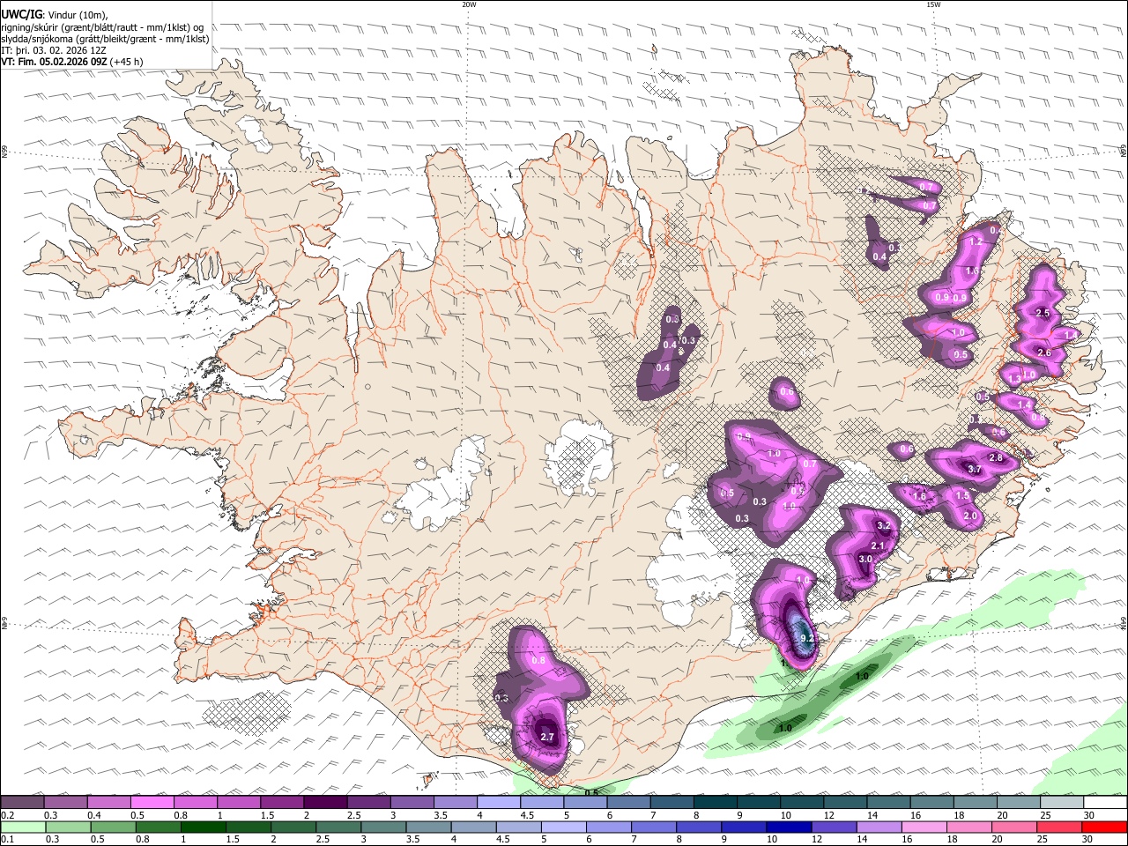This screenshot has height=846, width=1128.
Task: Click the 15W longitude label
Action: point(933,4)
